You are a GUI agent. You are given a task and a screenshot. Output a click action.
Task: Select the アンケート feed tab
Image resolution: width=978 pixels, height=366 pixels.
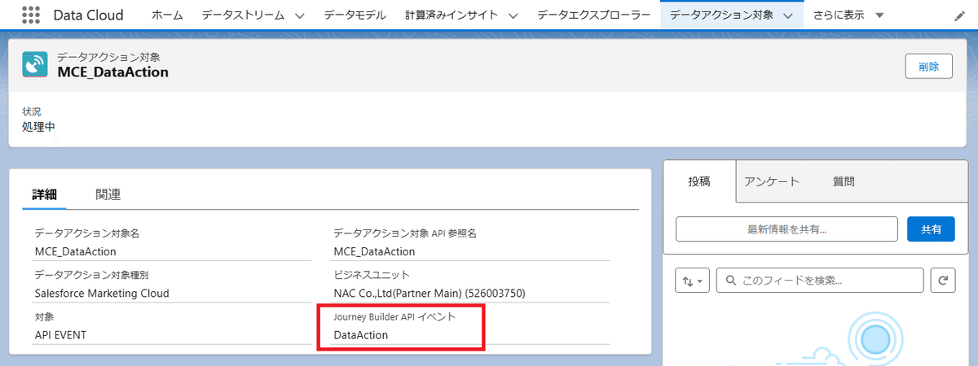(x=772, y=181)
